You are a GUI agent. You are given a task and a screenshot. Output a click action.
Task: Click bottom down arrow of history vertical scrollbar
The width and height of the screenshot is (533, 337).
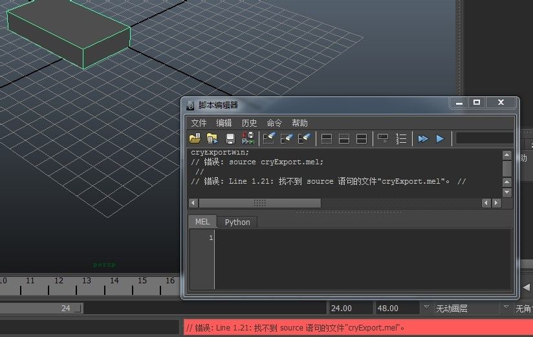tap(507, 193)
